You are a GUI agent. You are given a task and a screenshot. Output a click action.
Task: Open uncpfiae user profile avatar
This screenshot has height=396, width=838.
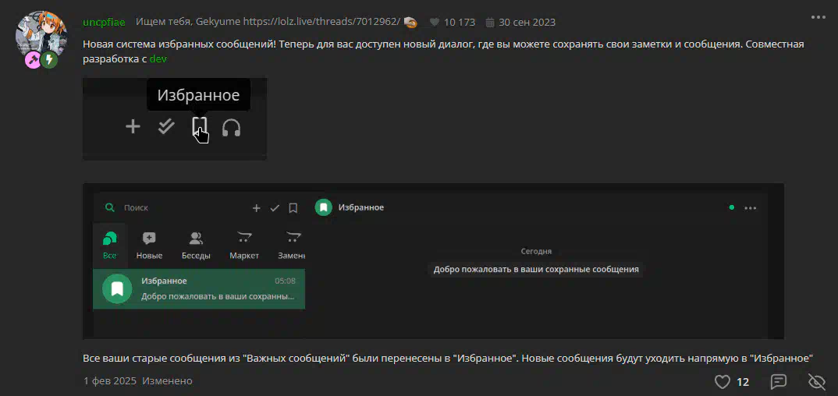41,36
